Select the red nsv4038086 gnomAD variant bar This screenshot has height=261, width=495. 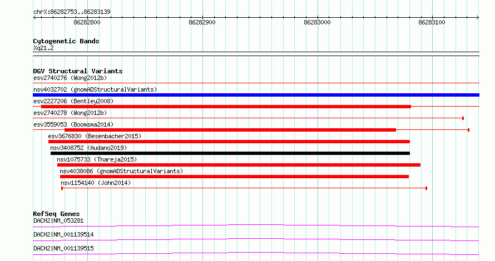coord(234,177)
